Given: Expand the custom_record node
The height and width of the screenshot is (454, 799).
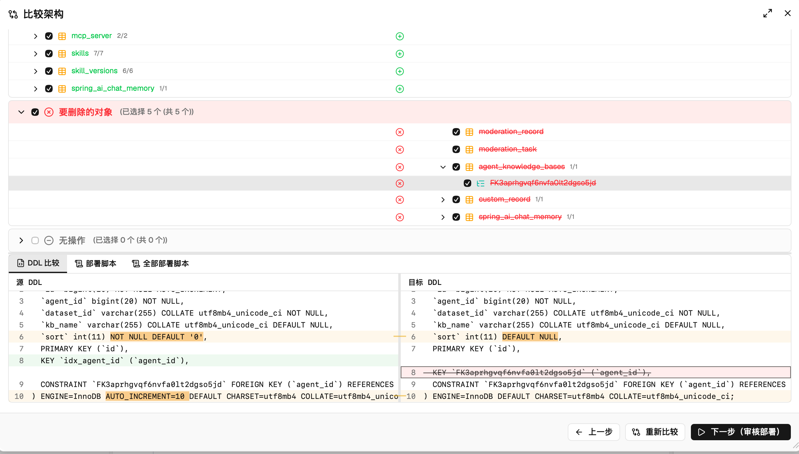Looking at the screenshot, I should pyautogui.click(x=443, y=200).
